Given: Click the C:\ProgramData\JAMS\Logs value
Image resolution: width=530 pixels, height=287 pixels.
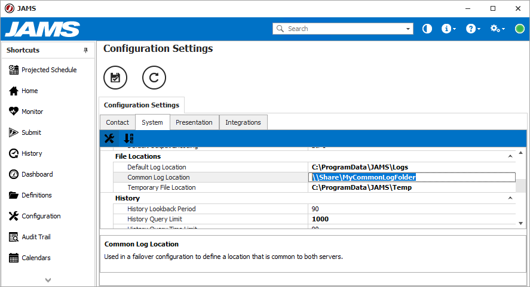Looking at the screenshot, I should (360, 167).
